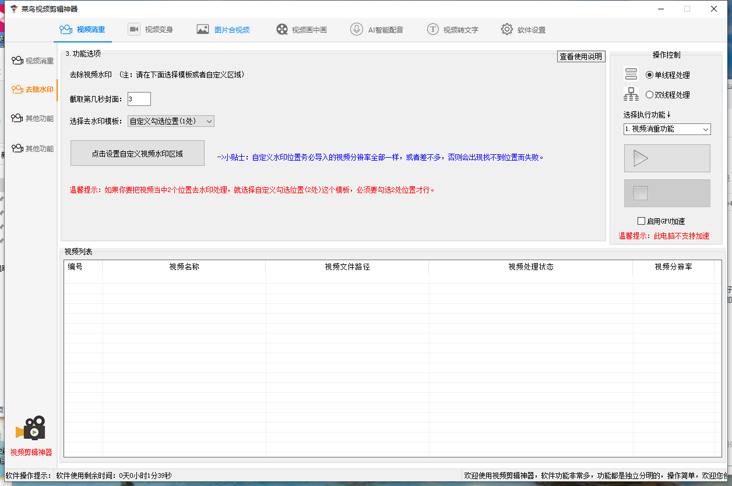Click the 视频变身 video camera icon
The height and width of the screenshot is (486, 732).
tap(134, 30)
